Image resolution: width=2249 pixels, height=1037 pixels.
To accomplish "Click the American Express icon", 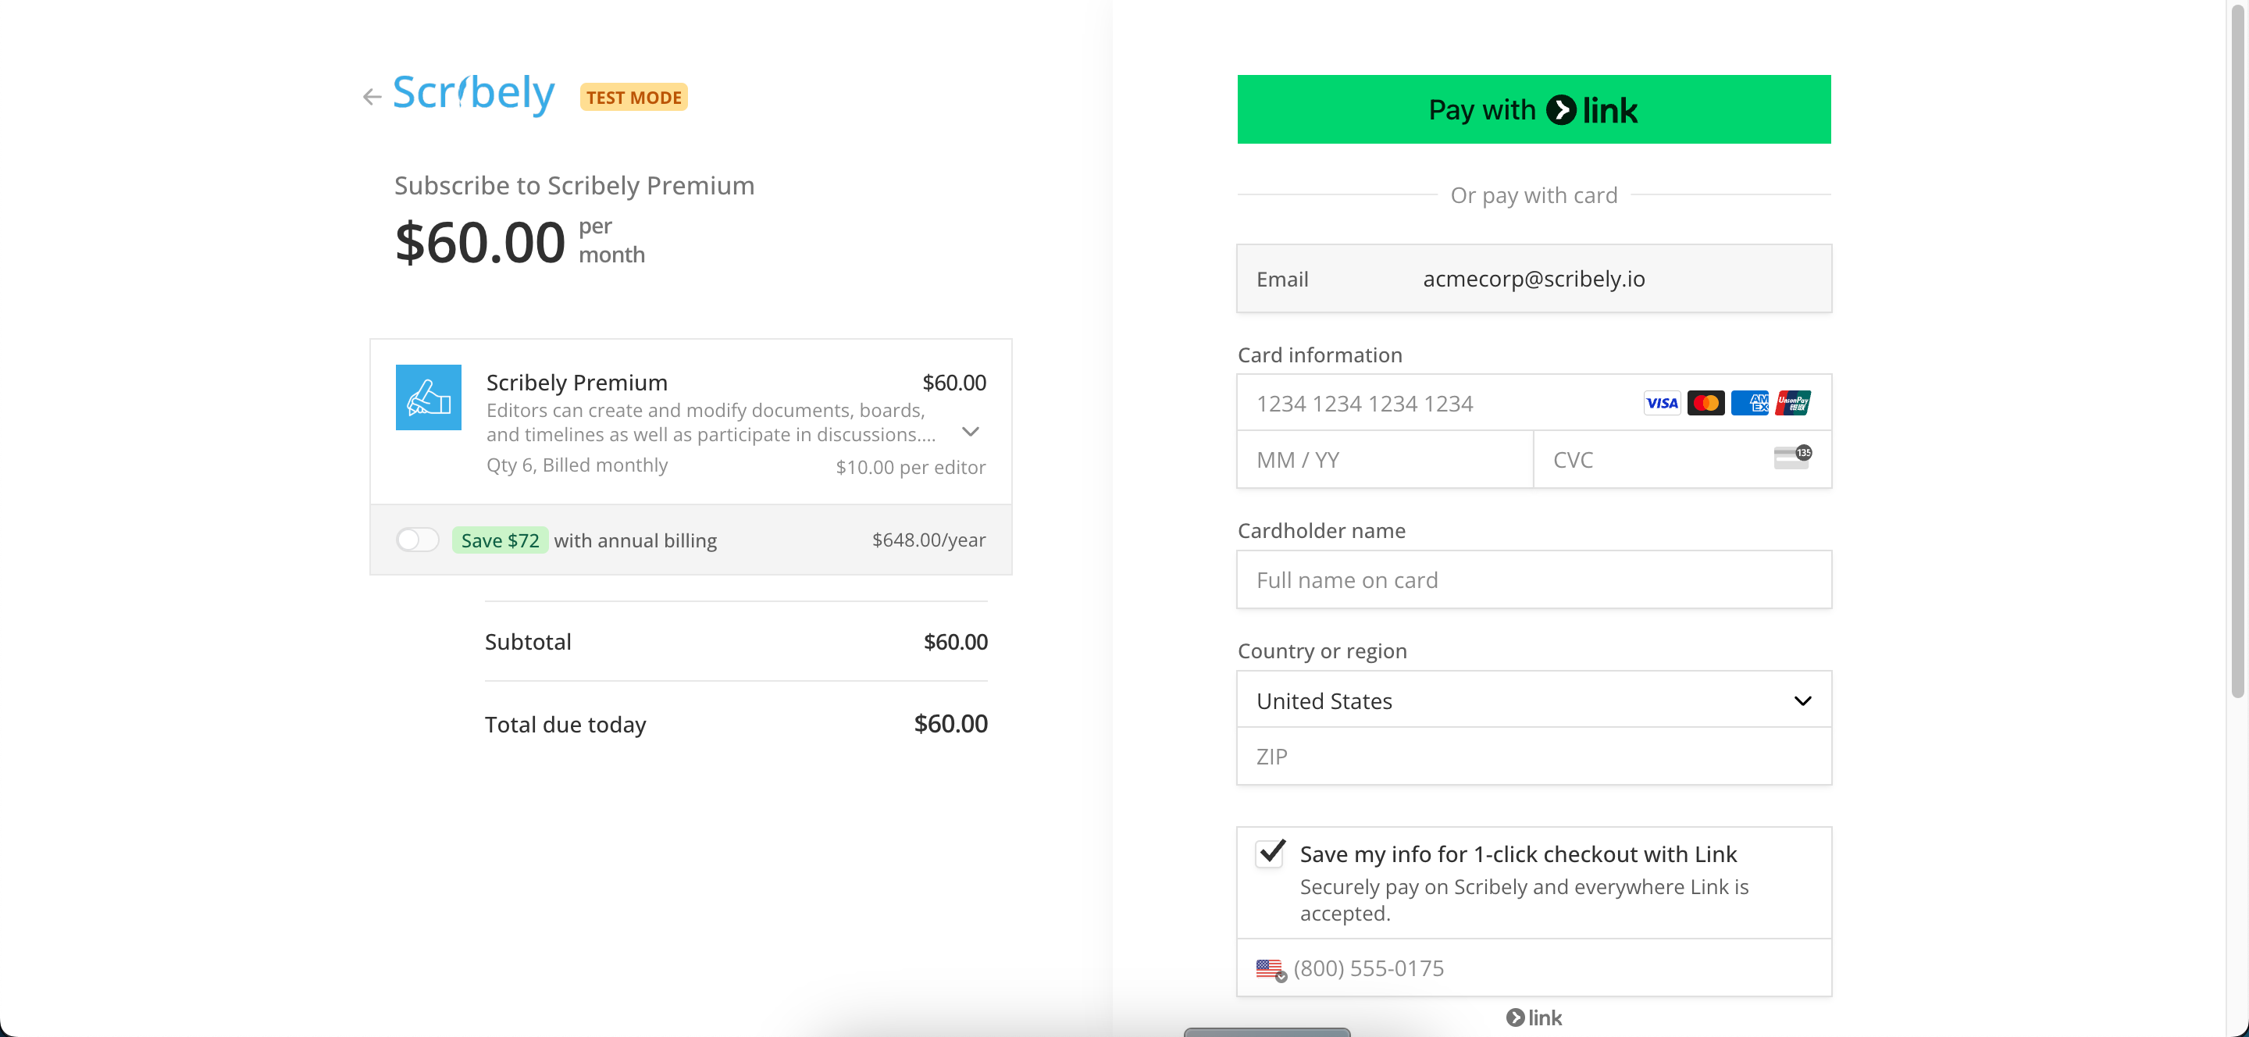I will tap(1748, 403).
